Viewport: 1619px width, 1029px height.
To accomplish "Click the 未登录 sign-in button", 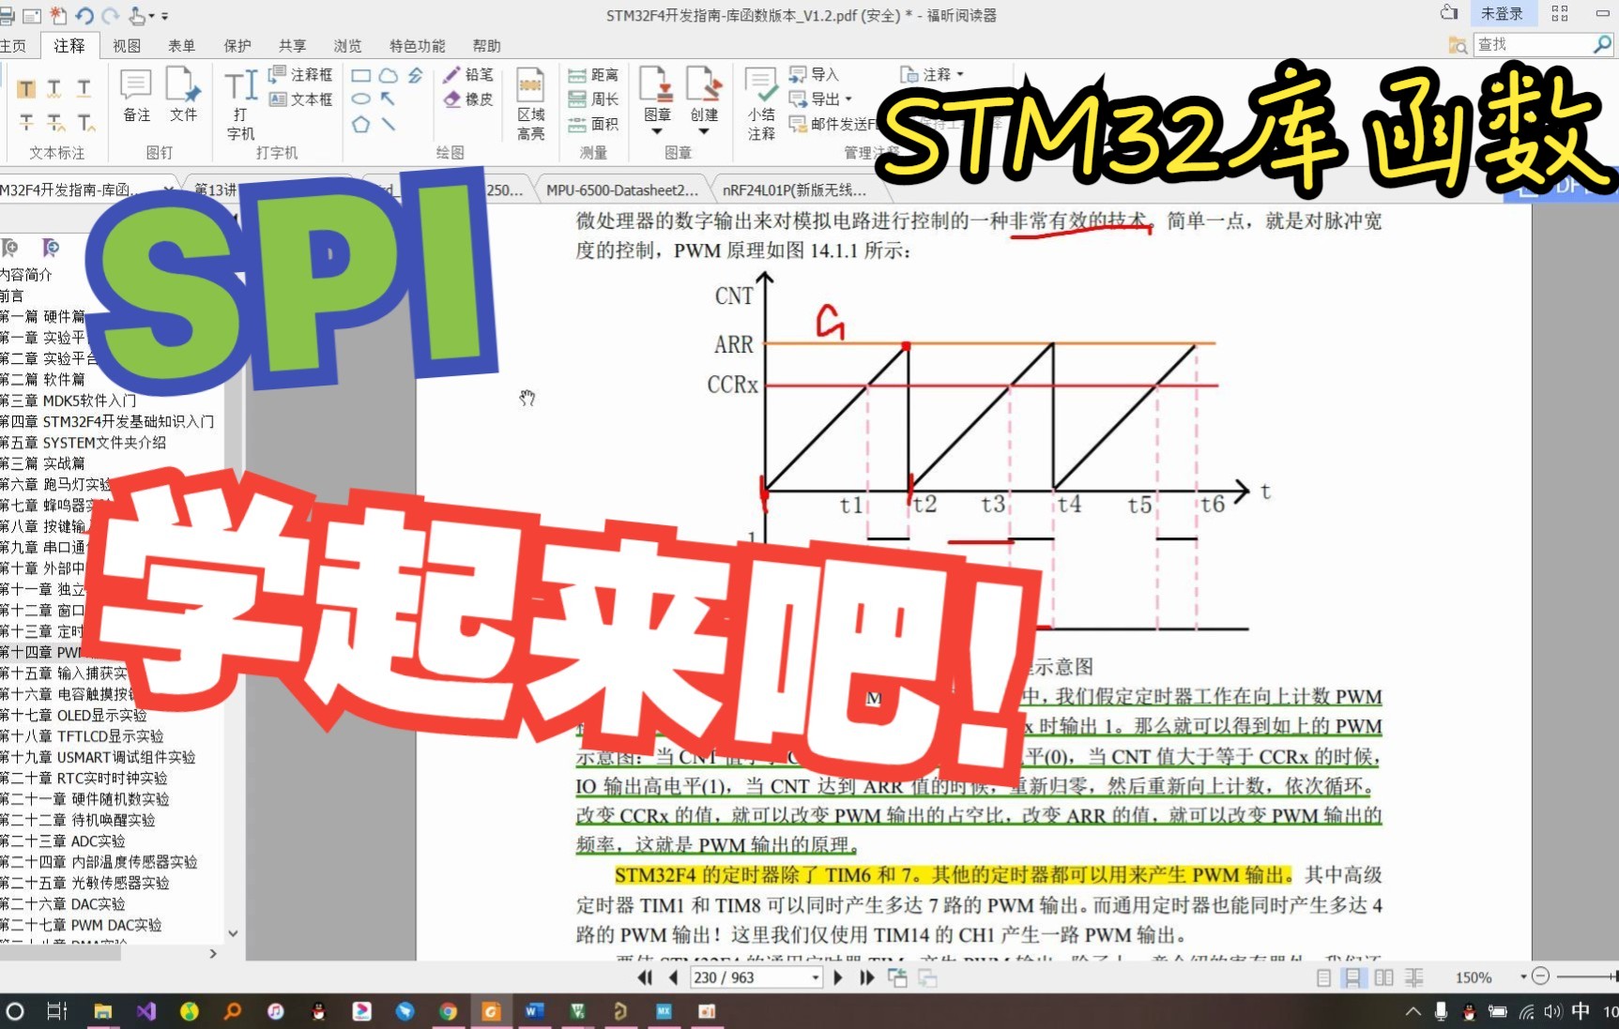I will pyautogui.click(x=1502, y=13).
